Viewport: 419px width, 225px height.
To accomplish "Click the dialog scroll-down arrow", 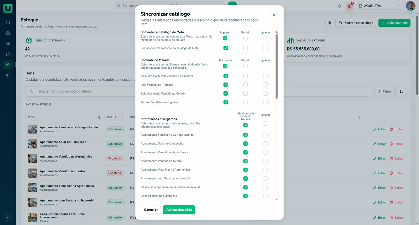I will pyautogui.click(x=277, y=200).
